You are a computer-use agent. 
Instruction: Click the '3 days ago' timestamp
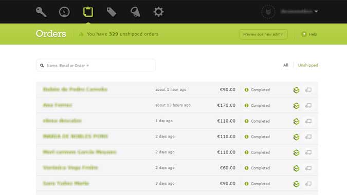(x=165, y=183)
